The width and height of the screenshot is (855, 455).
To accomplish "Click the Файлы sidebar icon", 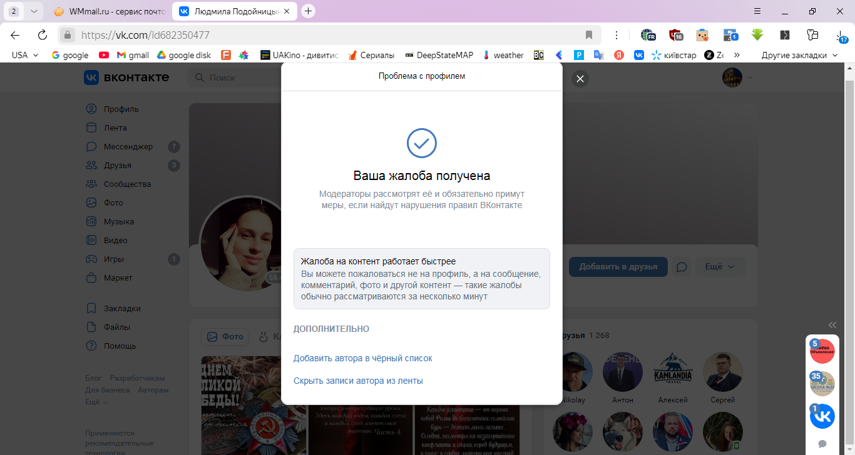I will 91,327.
